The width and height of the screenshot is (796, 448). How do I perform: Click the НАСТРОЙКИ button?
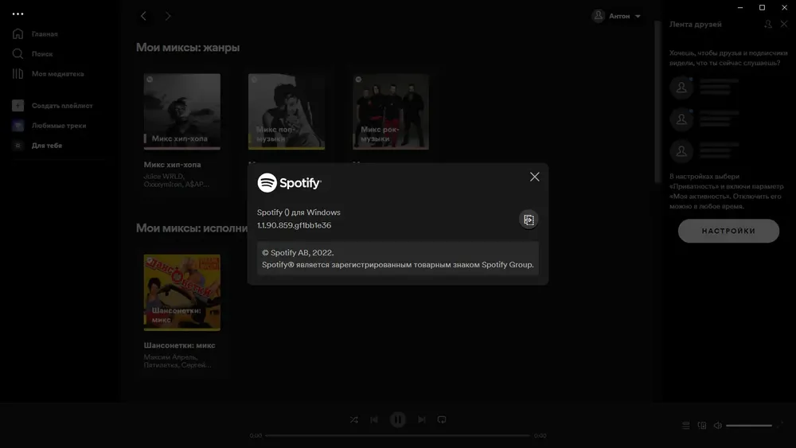(x=728, y=231)
